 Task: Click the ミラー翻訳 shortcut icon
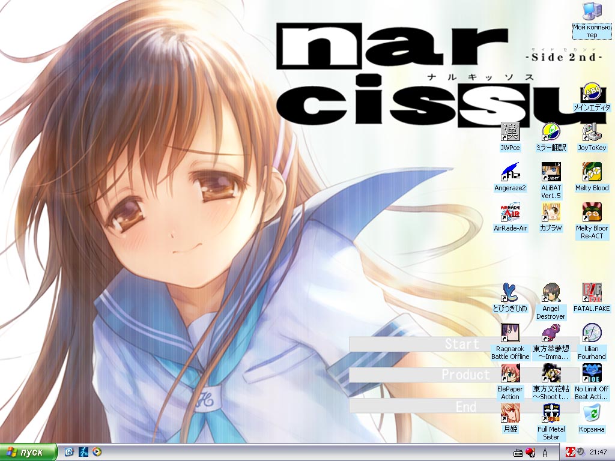pos(551,137)
